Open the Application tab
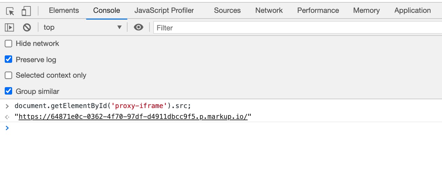Screen dimensions: 442x181 pyautogui.click(x=413, y=10)
